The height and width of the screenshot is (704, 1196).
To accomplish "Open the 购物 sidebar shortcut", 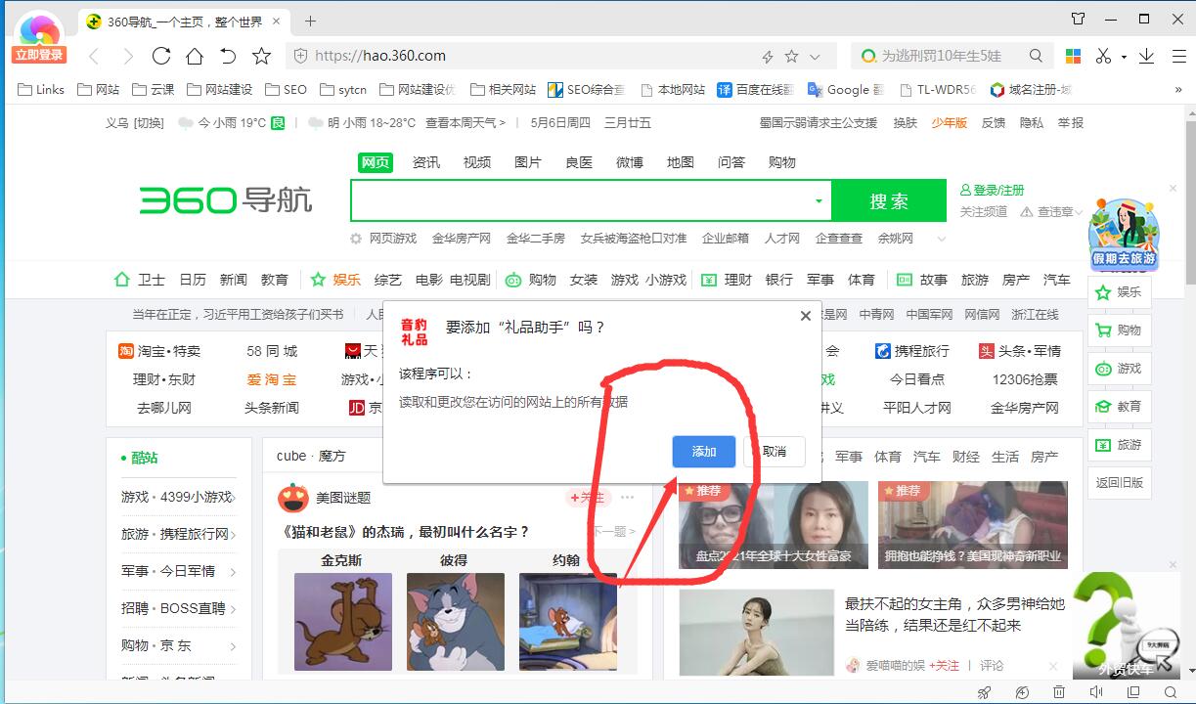I will 1119,330.
